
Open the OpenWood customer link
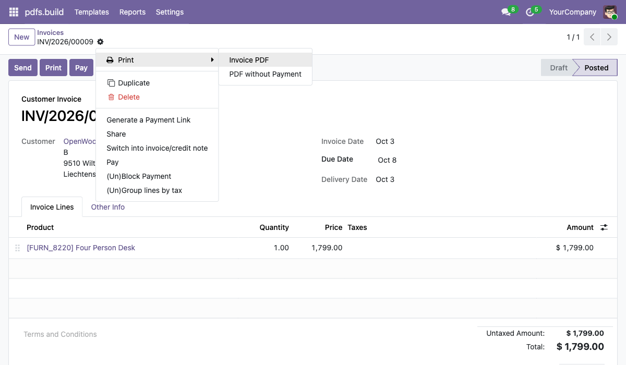(x=80, y=141)
